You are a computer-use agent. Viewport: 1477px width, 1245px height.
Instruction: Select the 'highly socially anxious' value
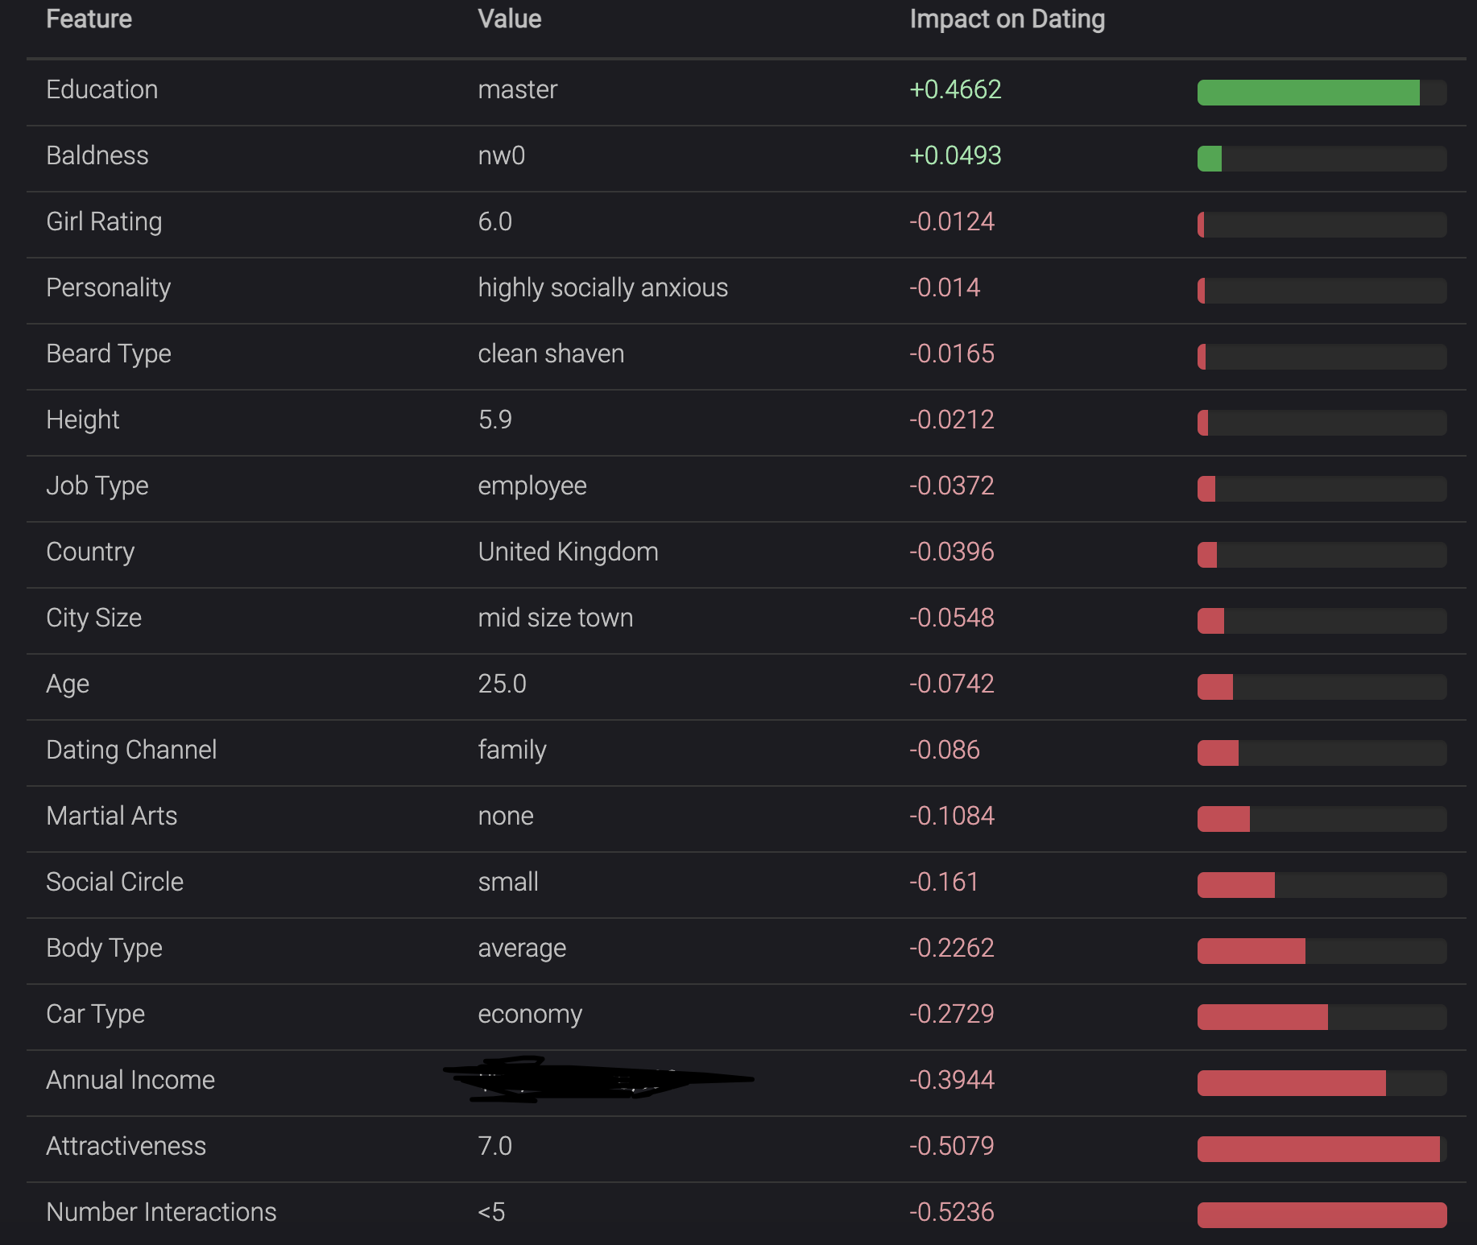(602, 288)
